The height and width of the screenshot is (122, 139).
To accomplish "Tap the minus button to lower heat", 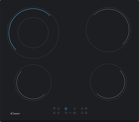I will (66, 113).
